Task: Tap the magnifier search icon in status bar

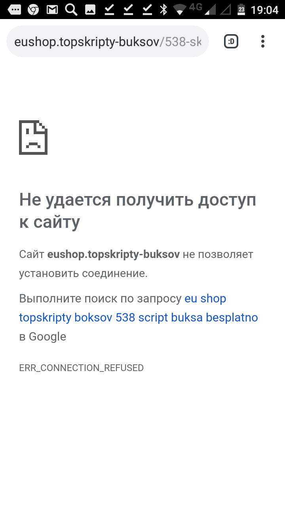Action: (x=71, y=9)
